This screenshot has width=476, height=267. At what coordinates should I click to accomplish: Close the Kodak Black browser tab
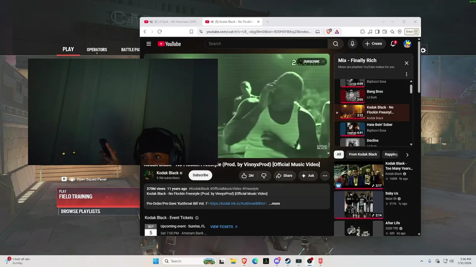258,22
